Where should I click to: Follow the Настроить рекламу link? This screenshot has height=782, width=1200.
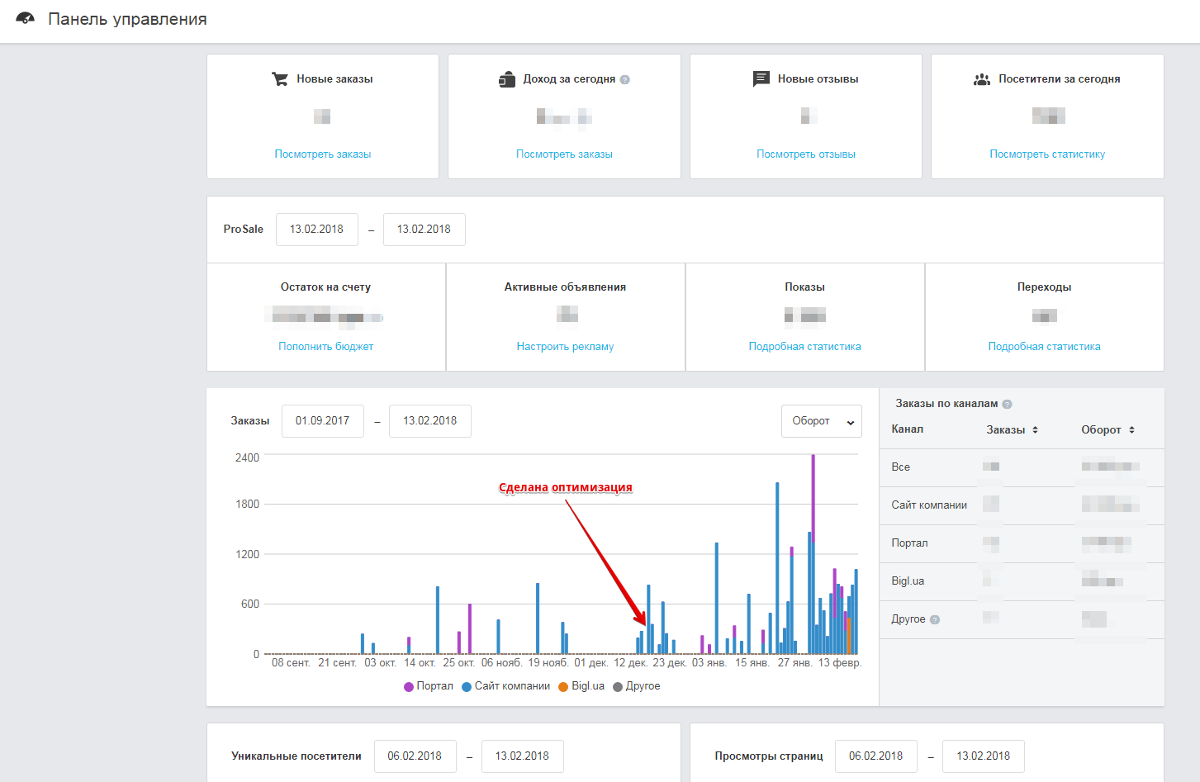pyautogui.click(x=566, y=347)
